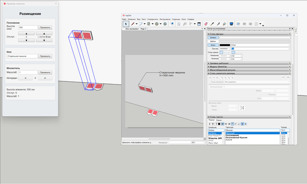
Task: Open the Инструменты menu
Action: [x=165, y=19]
